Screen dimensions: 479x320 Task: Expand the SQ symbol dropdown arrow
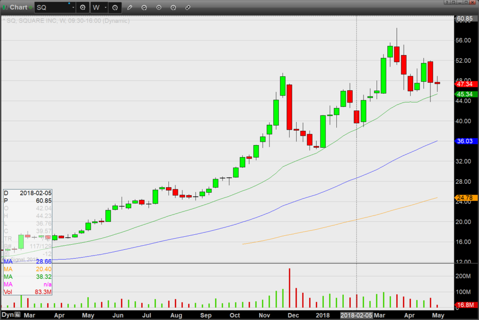click(73, 7)
